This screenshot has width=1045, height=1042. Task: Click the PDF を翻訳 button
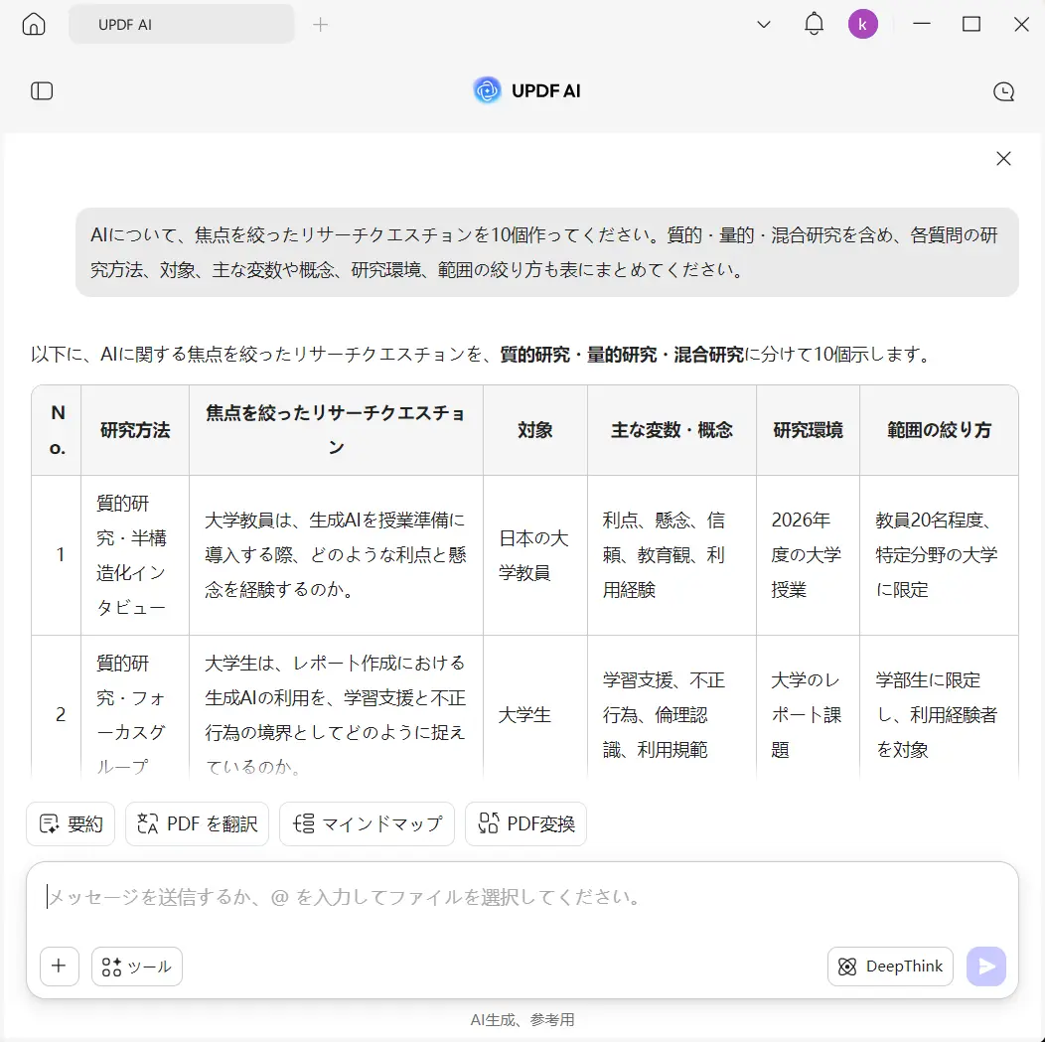[198, 824]
